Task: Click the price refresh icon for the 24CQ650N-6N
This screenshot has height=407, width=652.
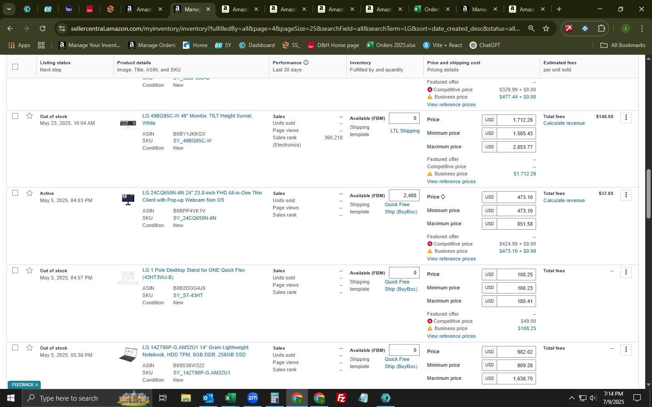Action: point(443,197)
